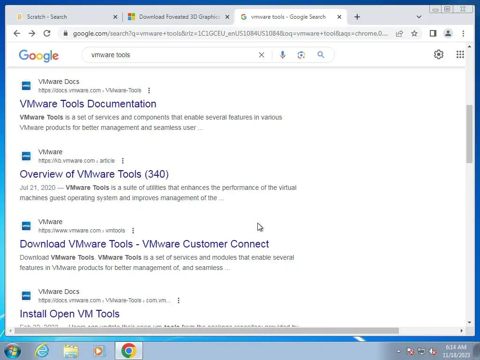
Task: Click VMware favicon of Documentation result
Action: point(26,86)
